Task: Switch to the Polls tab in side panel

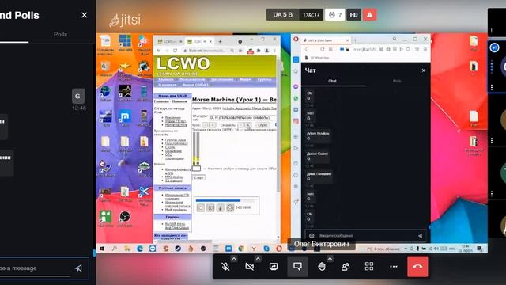Action: pyautogui.click(x=60, y=34)
